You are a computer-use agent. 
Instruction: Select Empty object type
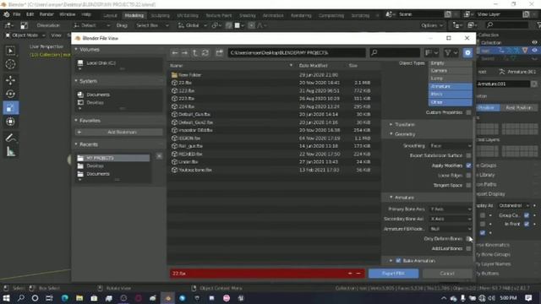(451, 63)
